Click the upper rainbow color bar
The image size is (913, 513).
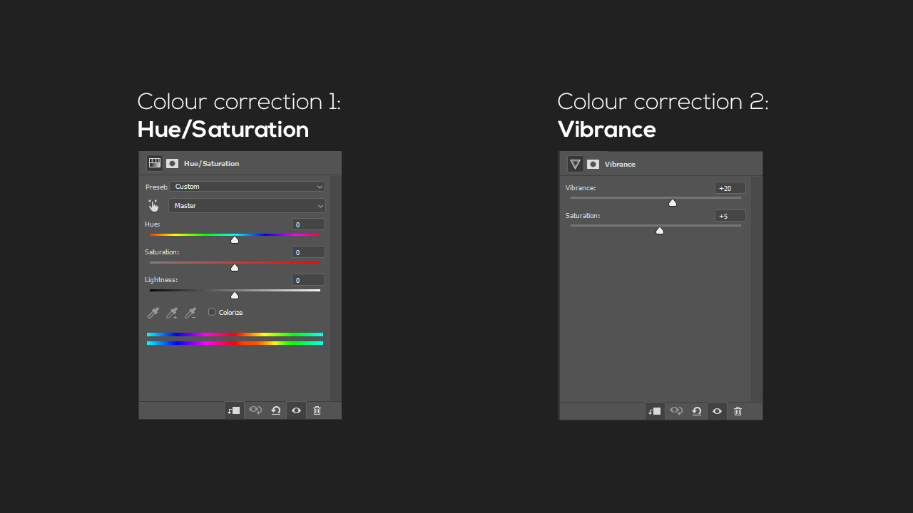235,334
